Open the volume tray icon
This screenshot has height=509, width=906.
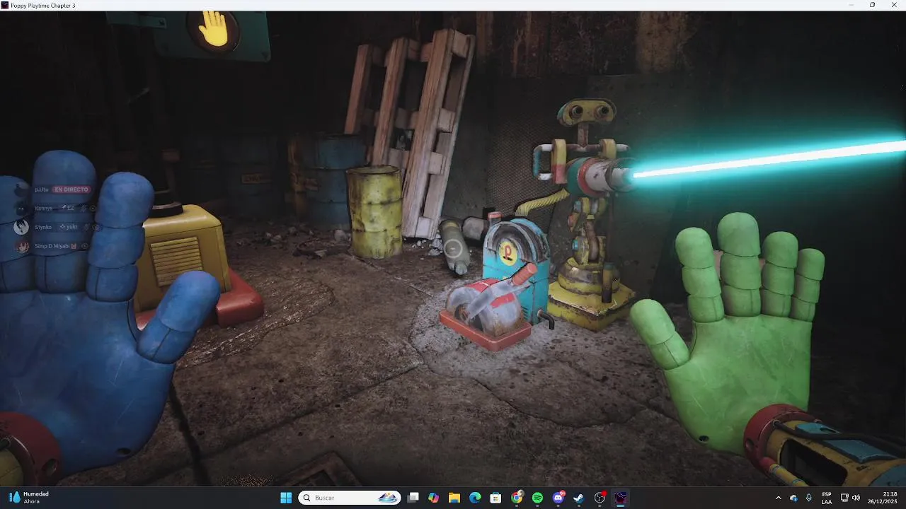[856, 498]
